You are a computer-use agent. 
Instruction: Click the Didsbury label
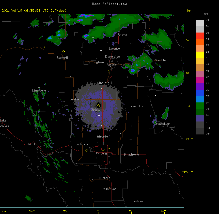click(x=98, y=110)
